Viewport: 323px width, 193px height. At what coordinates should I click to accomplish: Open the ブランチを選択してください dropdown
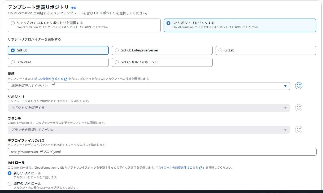tap(149, 130)
